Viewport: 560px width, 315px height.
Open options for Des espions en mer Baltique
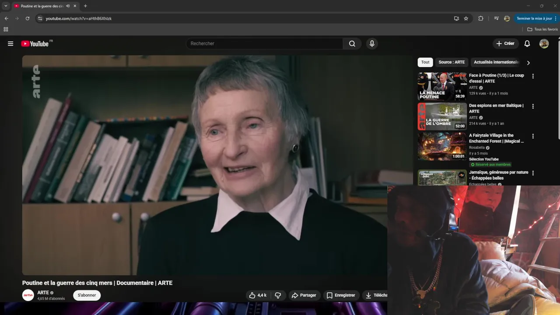tap(533, 106)
